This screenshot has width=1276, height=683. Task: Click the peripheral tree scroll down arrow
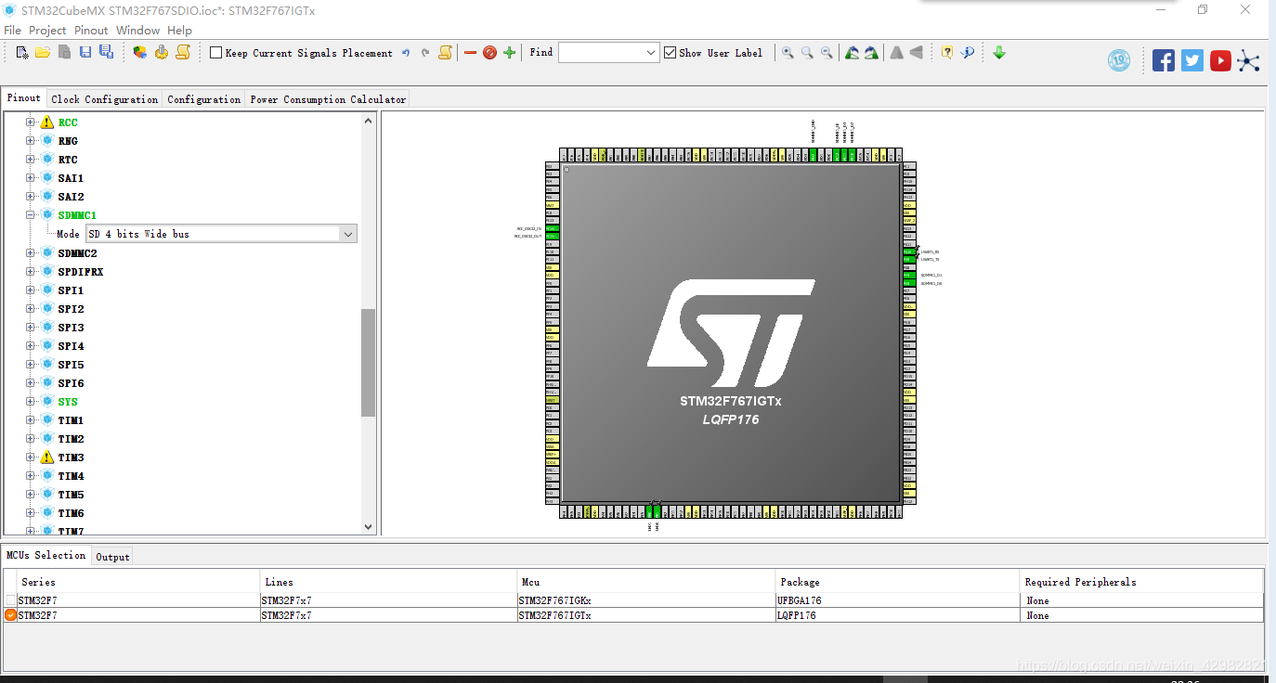click(368, 527)
